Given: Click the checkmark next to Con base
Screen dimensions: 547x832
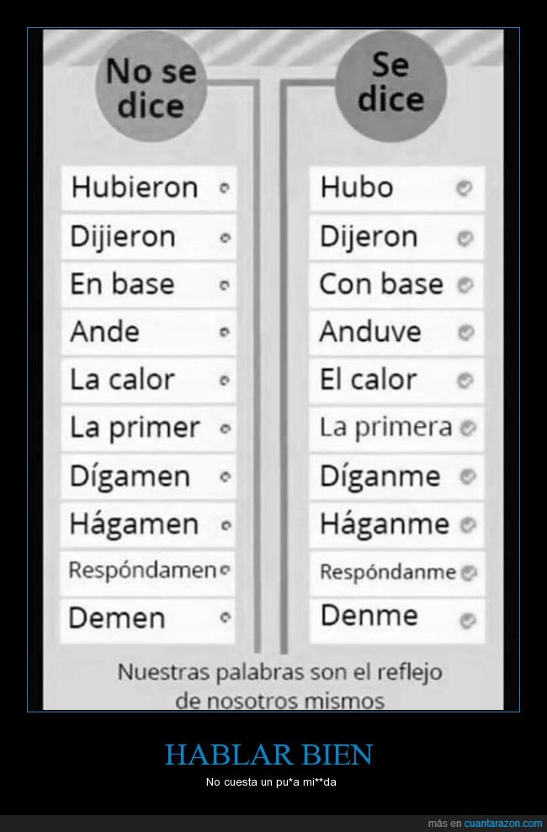Looking at the screenshot, I should click(465, 285).
